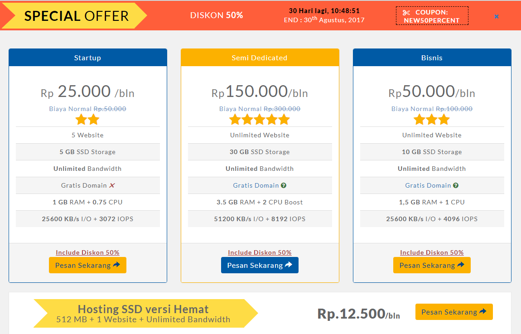Order the Bisnis plan with Pesan Sekarang
The width and height of the screenshot is (521, 334).
tap(432, 265)
